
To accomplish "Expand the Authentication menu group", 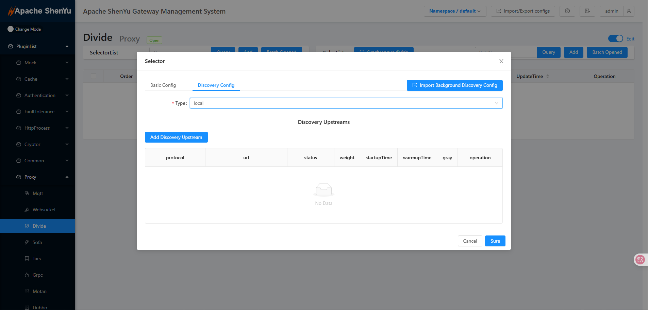I will [x=40, y=95].
